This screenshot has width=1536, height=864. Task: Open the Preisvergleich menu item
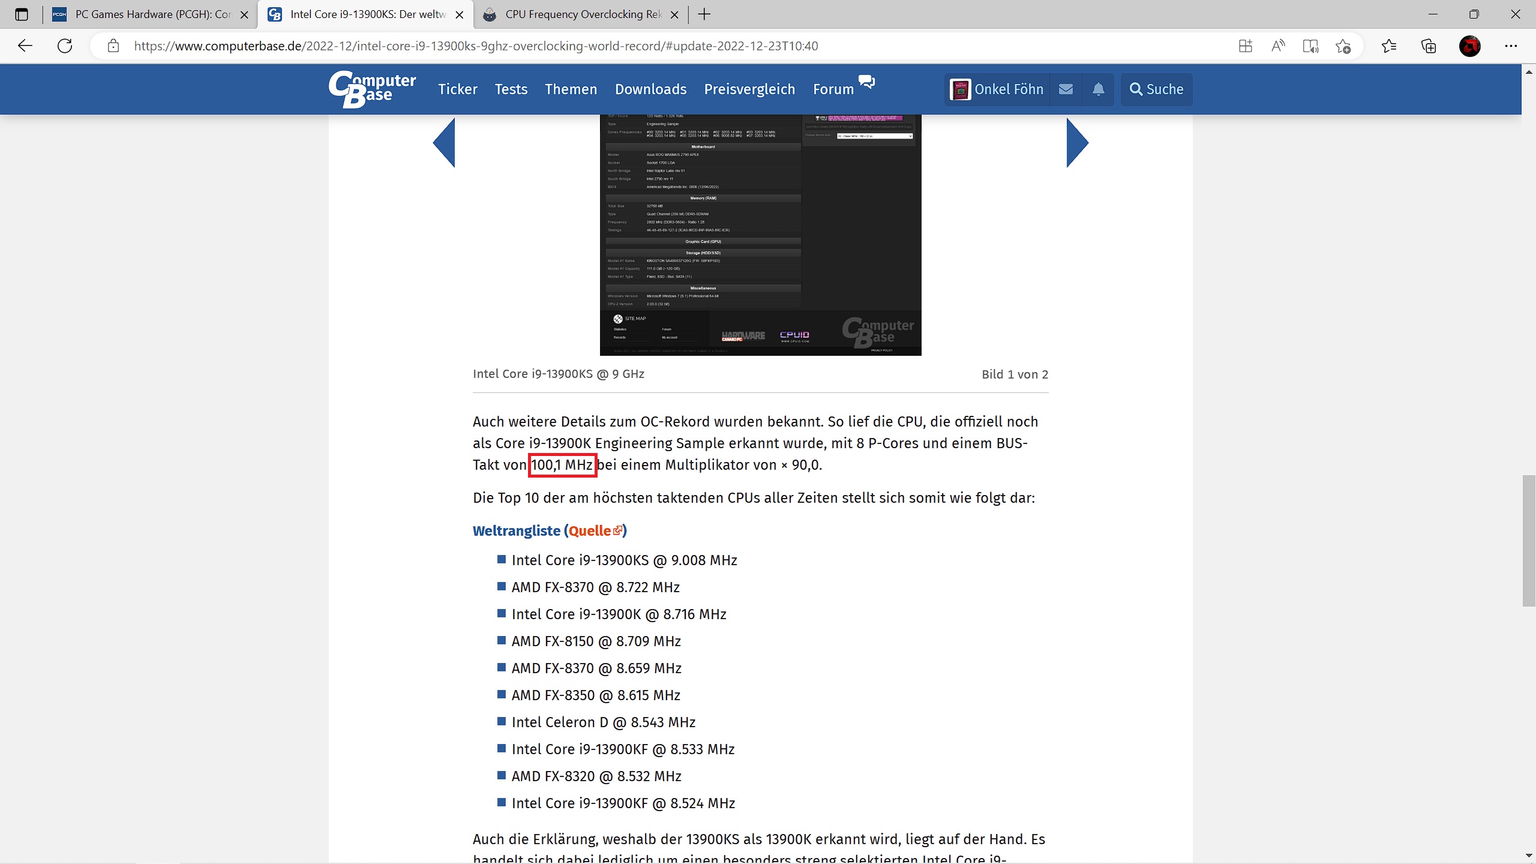pyautogui.click(x=749, y=89)
